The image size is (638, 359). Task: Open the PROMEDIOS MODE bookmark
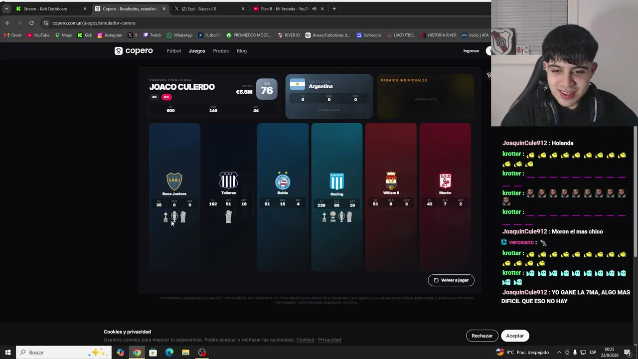[249, 35]
